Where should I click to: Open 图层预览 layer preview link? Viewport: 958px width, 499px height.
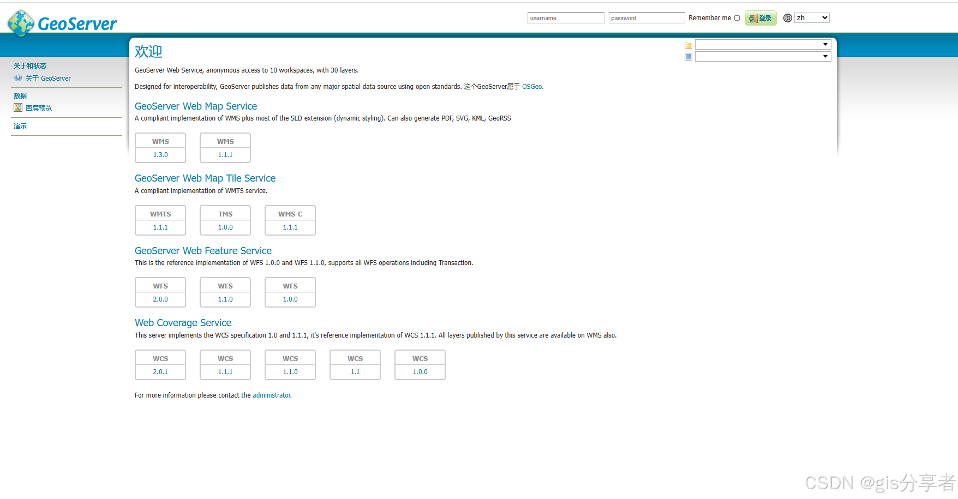click(39, 109)
